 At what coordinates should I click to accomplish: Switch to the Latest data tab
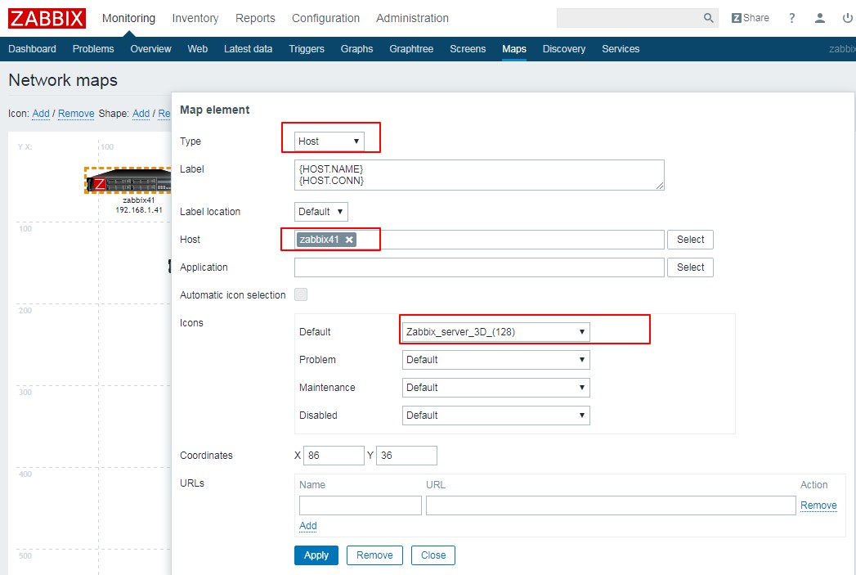(248, 49)
